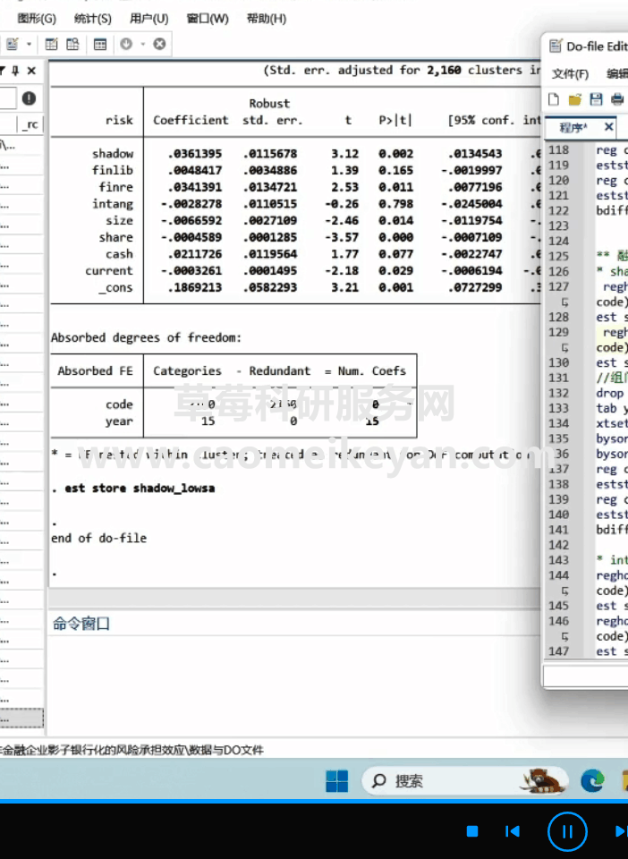
Task: Click New document icon in Do-file Editor
Action: [x=554, y=99]
